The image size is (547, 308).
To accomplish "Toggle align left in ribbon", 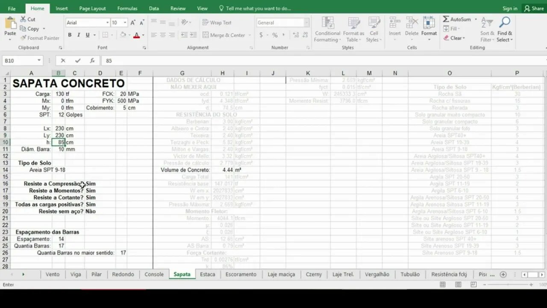I will pyautogui.click(x=154, y=35).
